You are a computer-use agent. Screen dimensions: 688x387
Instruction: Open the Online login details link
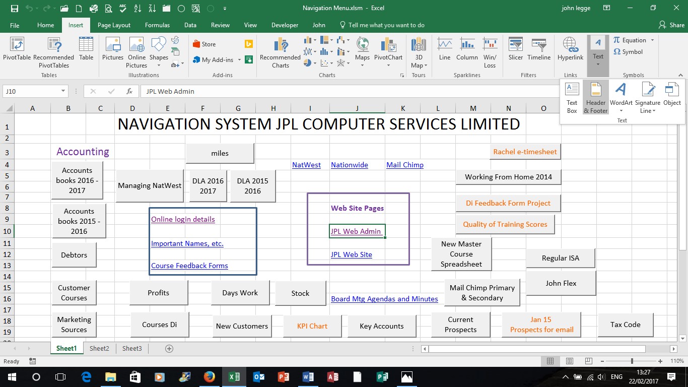click(x=183, y=219)
